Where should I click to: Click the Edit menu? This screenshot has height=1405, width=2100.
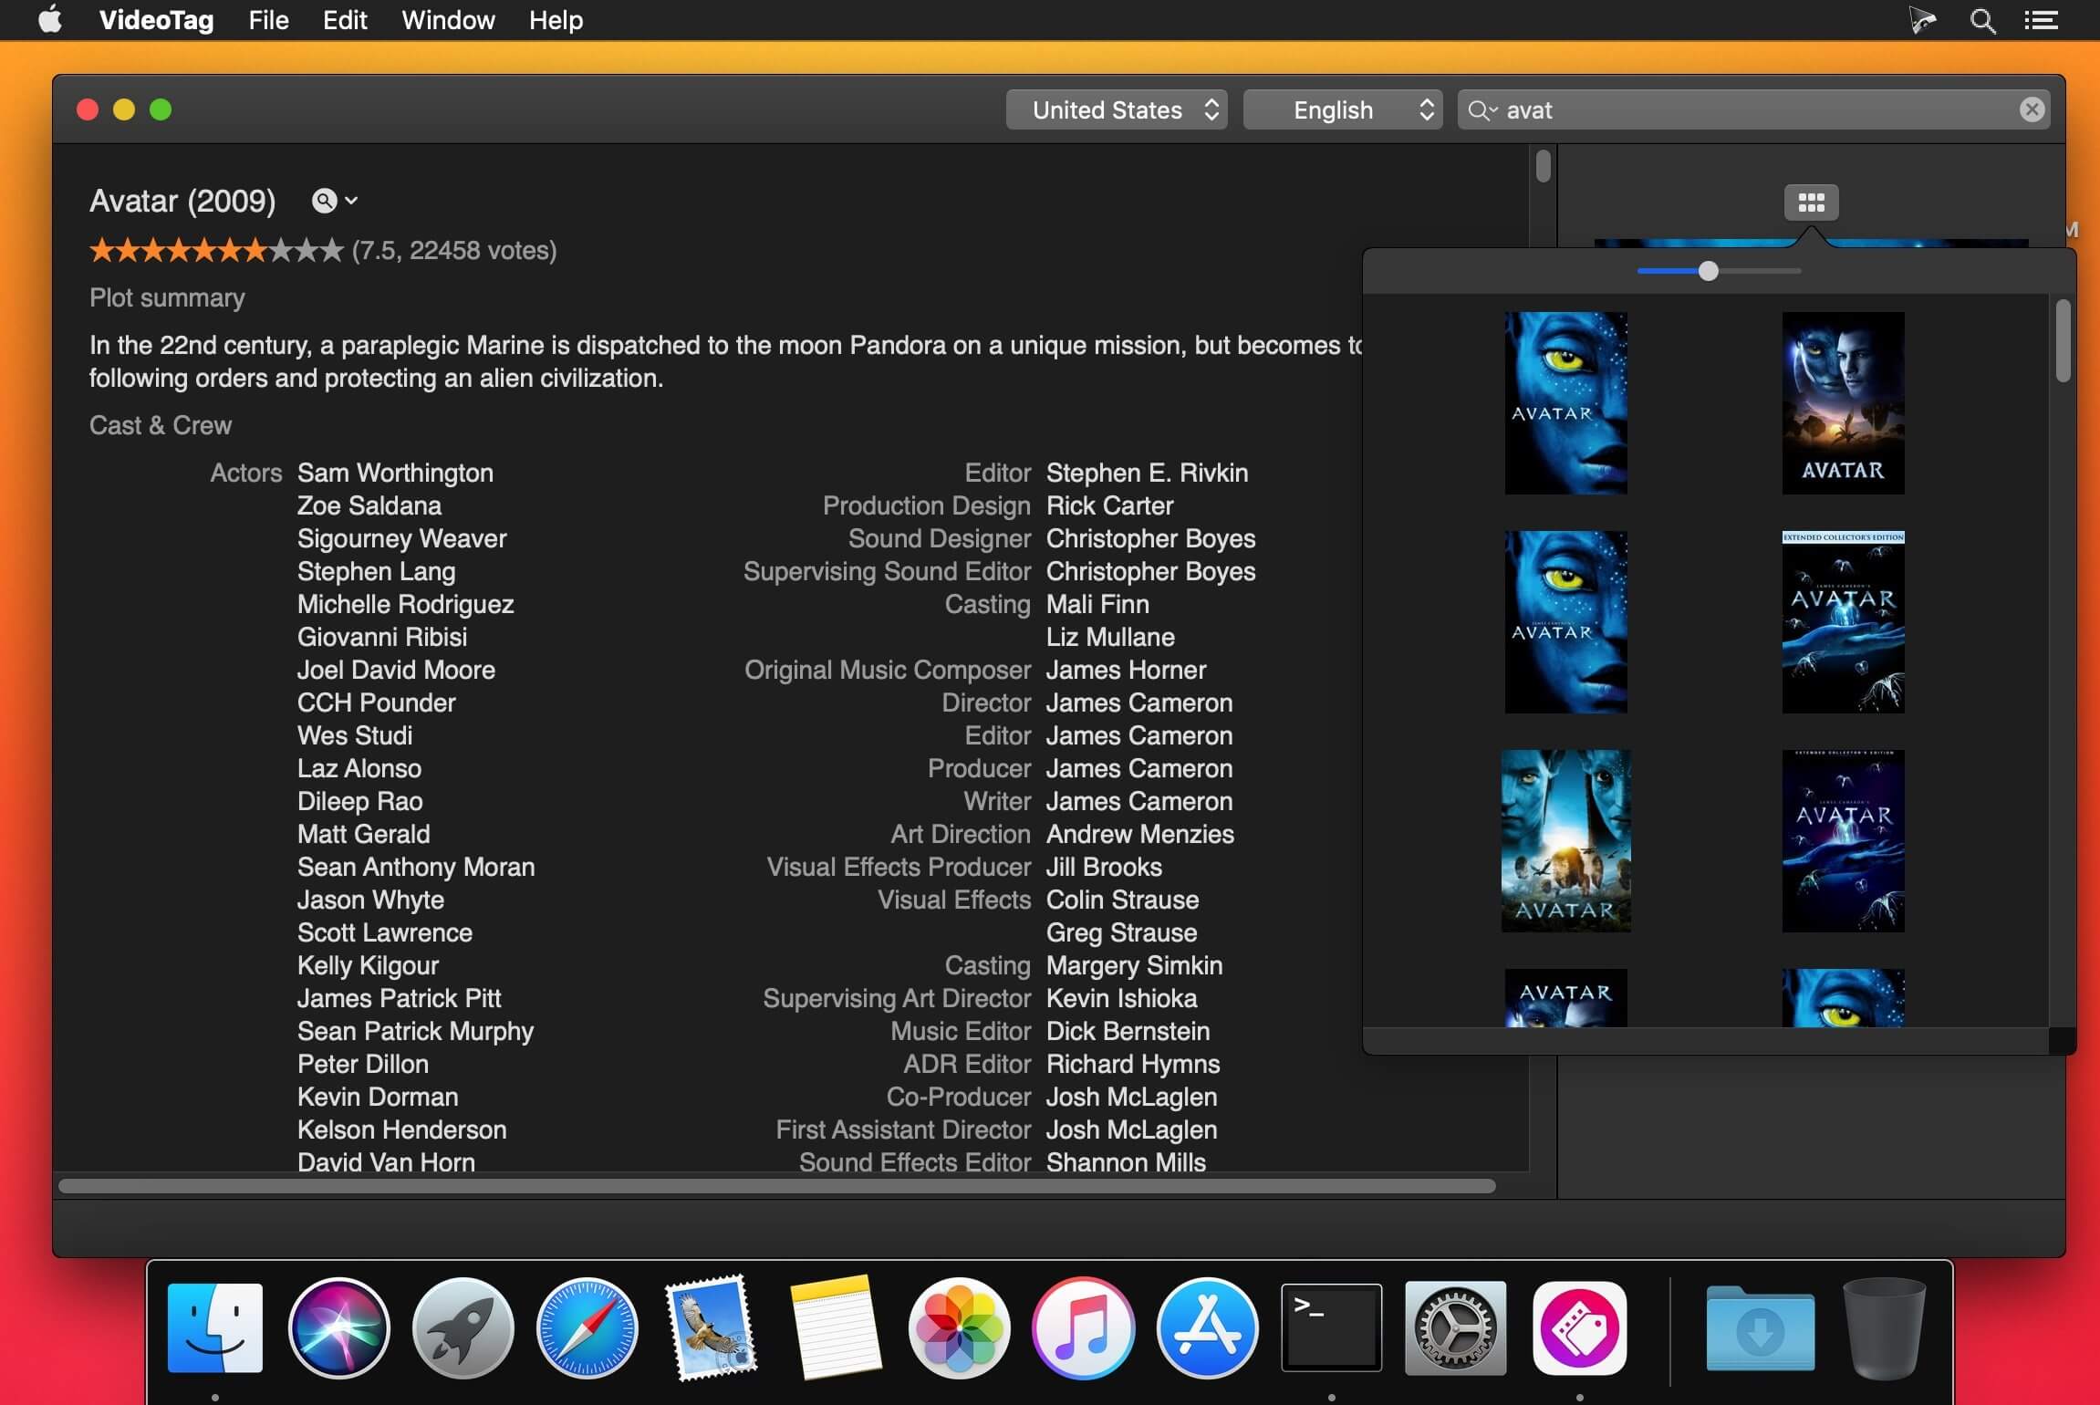pyautogui.click(x=345, y=20)
